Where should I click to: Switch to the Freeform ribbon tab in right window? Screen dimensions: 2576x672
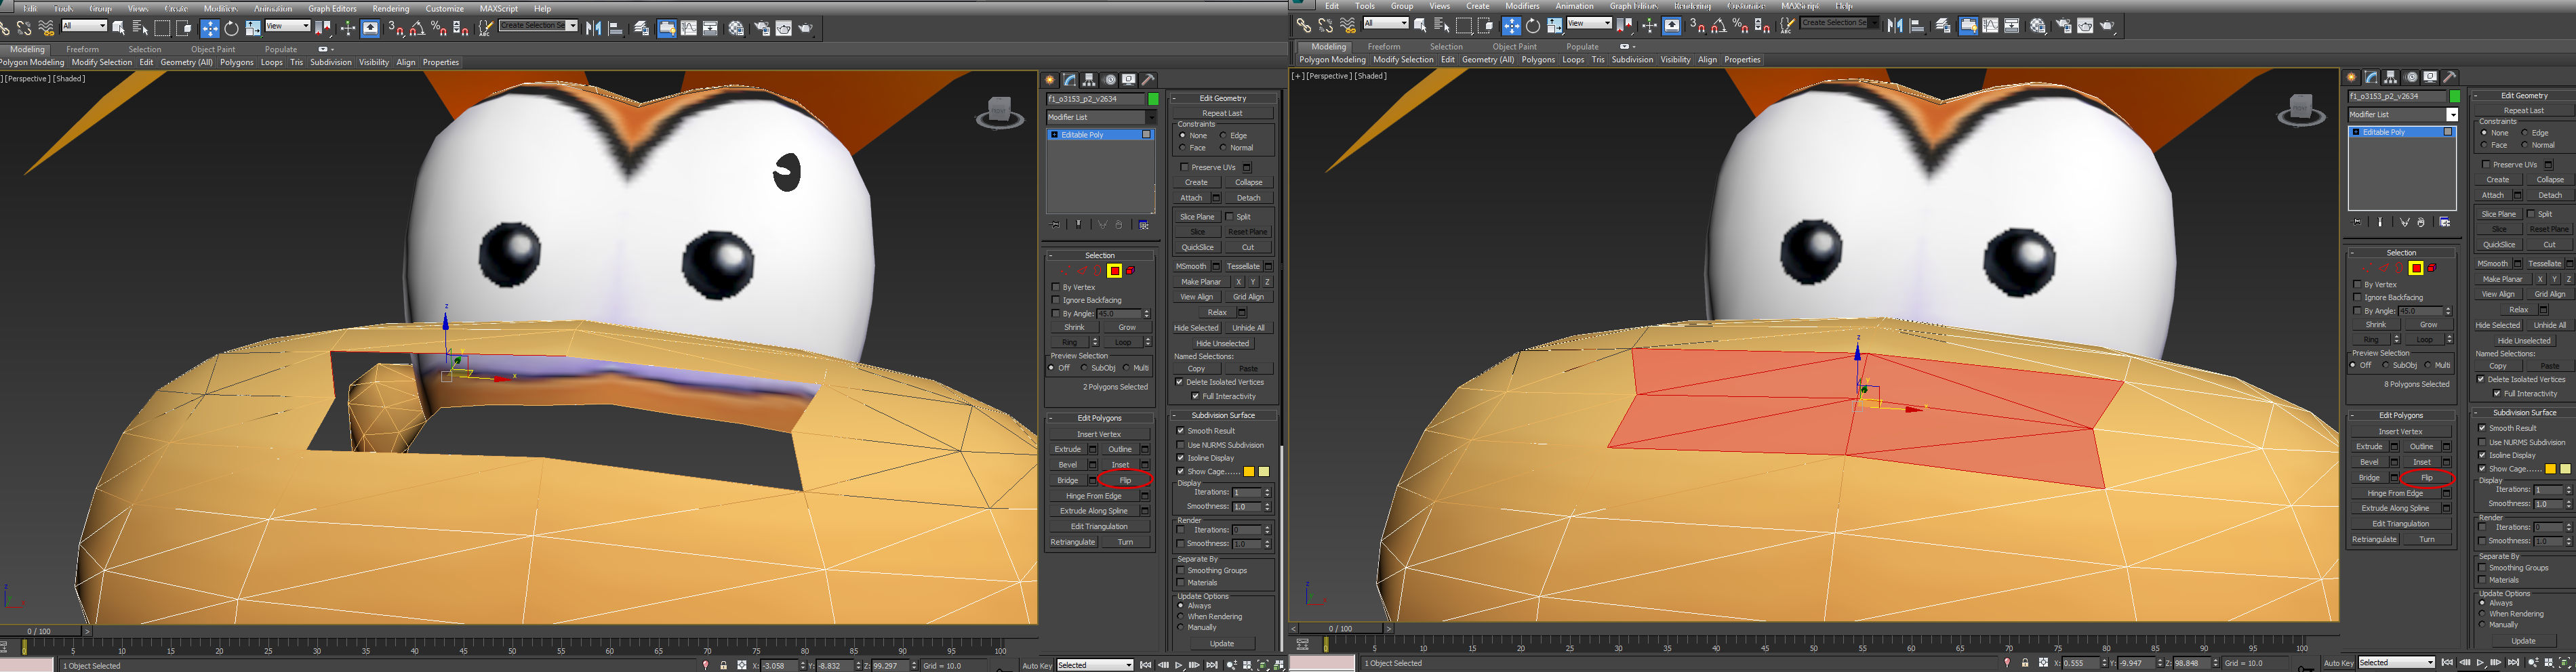[1384, 47]
